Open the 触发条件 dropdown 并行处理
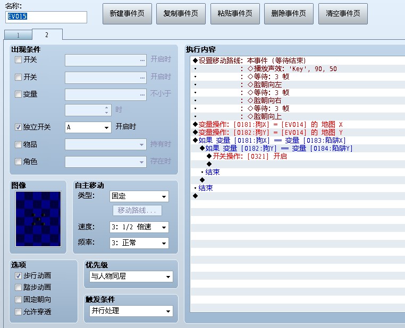 tap(131, 311)
